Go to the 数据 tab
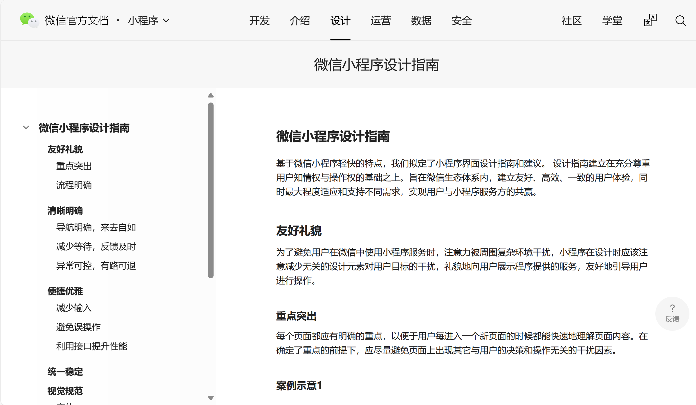696x405 pixels. [x=421, y=21]
